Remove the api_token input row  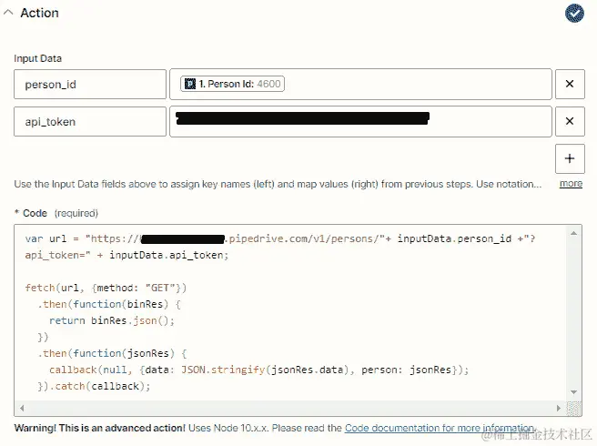(x=570, y=121)
